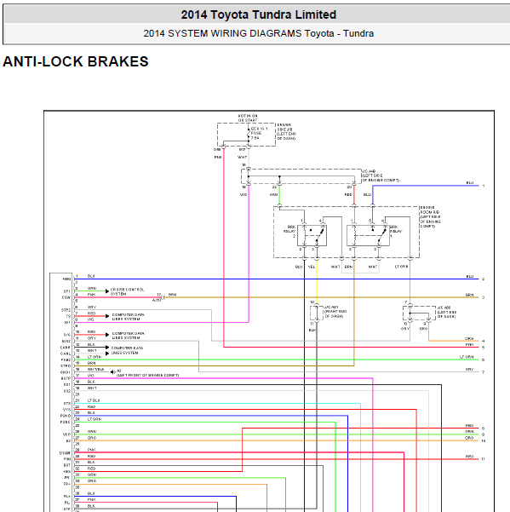Click the 'WHT' label below the fuse box
510x512 pixels.
point(242,158)
